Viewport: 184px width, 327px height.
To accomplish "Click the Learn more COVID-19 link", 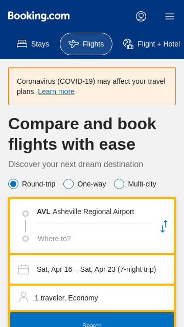I will [x=56, y=91].
